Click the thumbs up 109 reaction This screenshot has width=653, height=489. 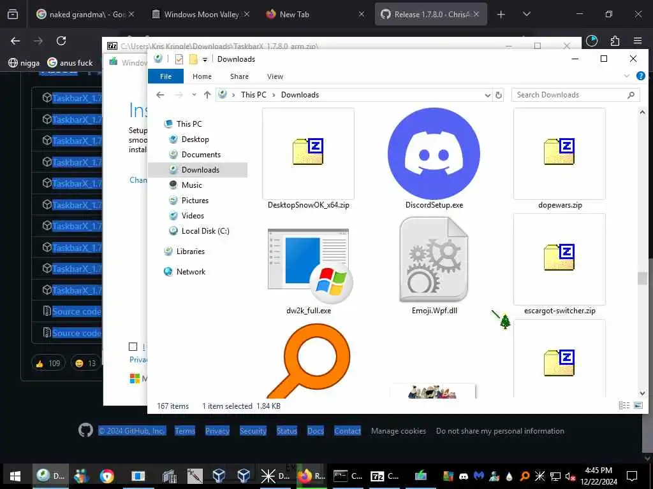pyautogui.click(x=48, y=363)
